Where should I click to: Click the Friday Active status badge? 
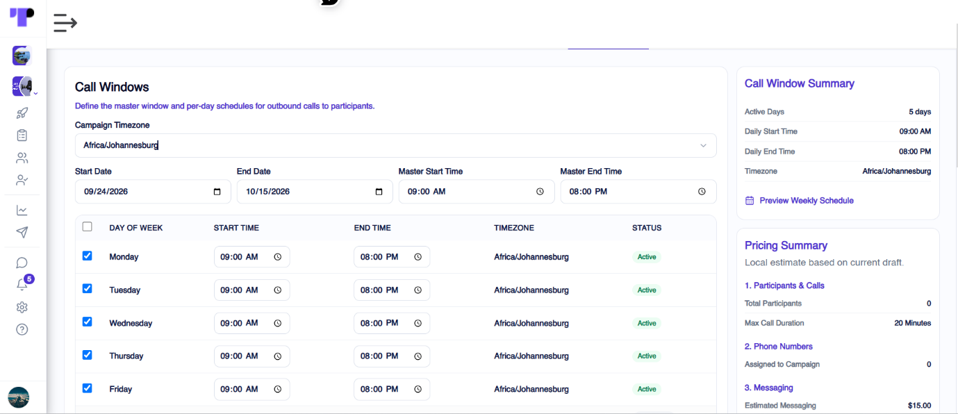point(647,389)
